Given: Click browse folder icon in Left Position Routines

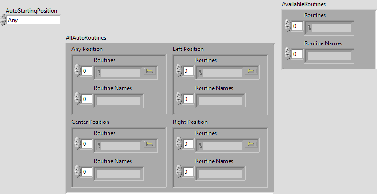Looking at the screenshot, I should click(251, 71).
